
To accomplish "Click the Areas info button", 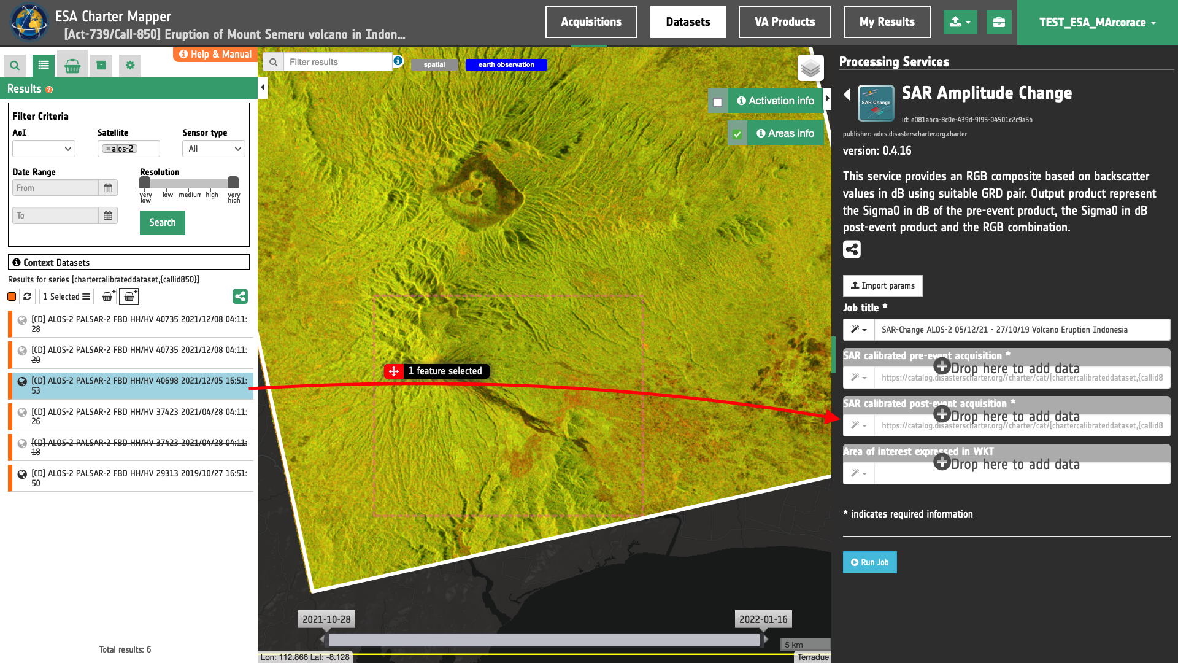I will coord(785,133).
